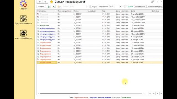Image resolution: width=177 pixels, height=99 pixels.
Task: Click the Год закупки 2024 г. field
Action: click(114, 7)
